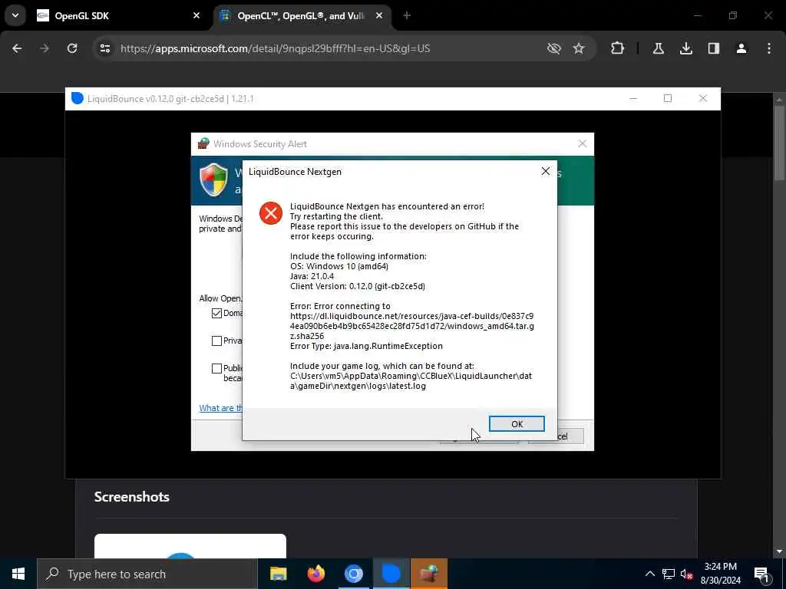Close the Windows Security Alert dialog
The width and height of the screenshot is (786, 589).
coord(582,143)
